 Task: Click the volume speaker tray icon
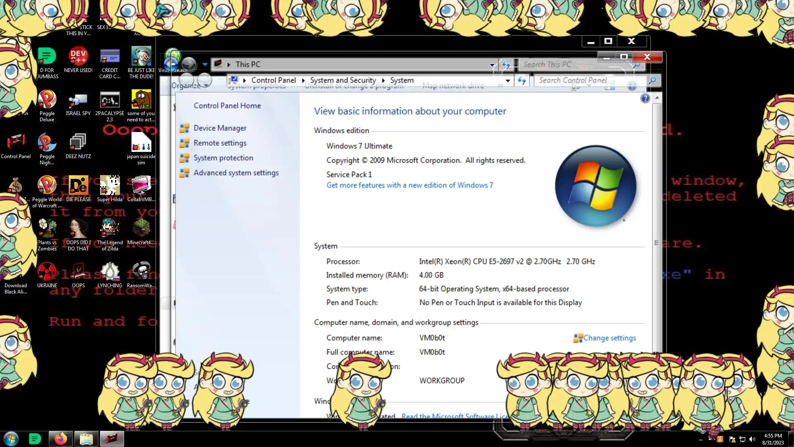752,439
